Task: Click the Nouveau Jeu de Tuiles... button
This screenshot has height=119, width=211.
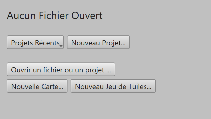Action: [113, 86]
